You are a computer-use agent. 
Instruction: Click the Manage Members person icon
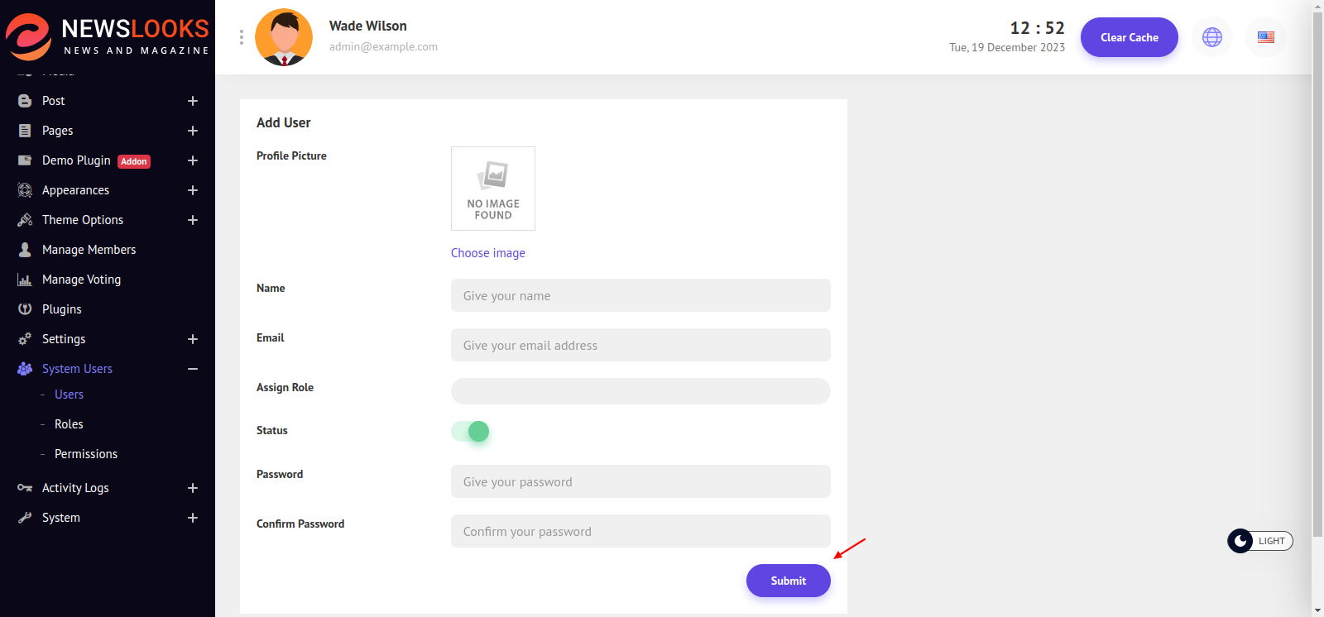coord(25,250)
